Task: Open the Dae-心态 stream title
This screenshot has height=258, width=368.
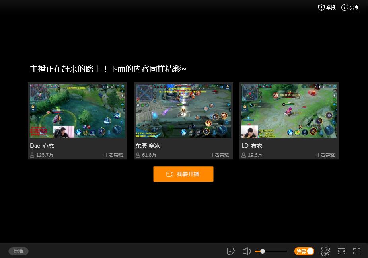Action: click(x=42, y=146)
